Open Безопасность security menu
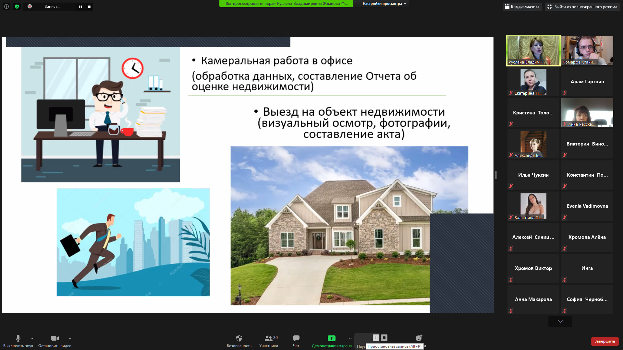Image resolution: width=623 pixels, height=350 pixels. pyautogui.click(x=239, y=341)
